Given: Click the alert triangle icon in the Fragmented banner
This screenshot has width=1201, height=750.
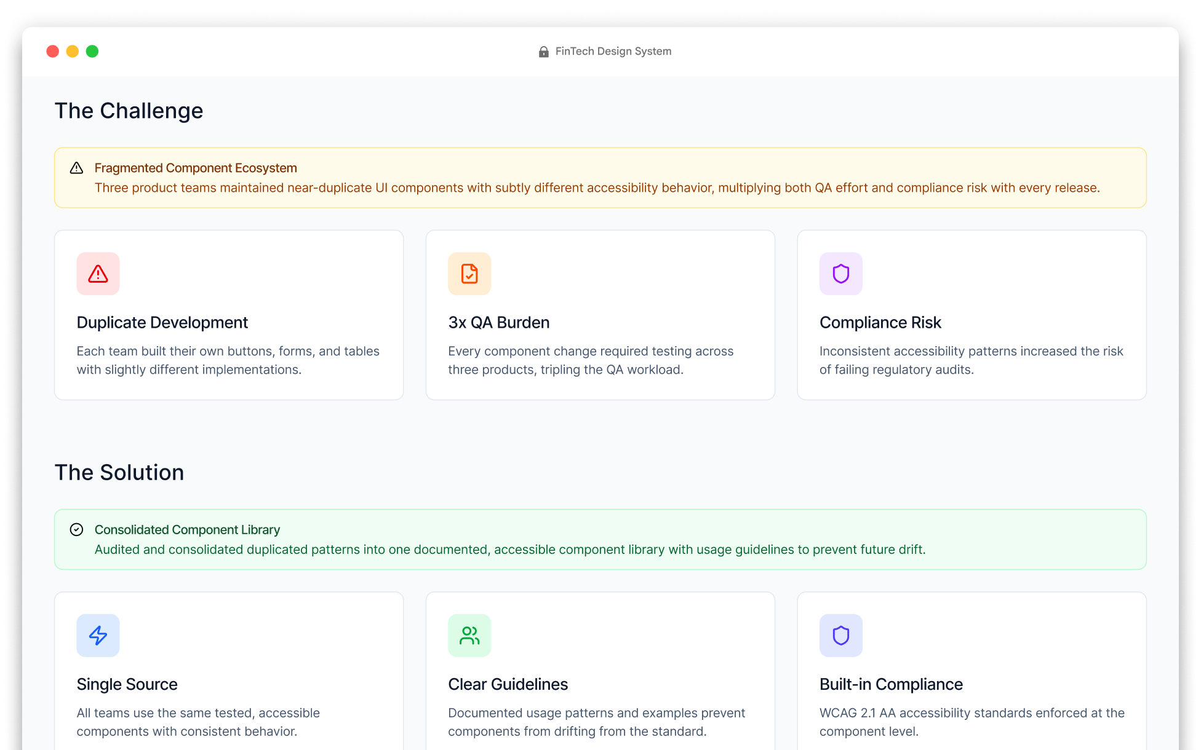Looking at the screenshot, I should tap(76, 168).
